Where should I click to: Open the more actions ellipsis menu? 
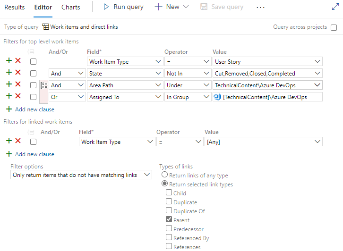260,8
